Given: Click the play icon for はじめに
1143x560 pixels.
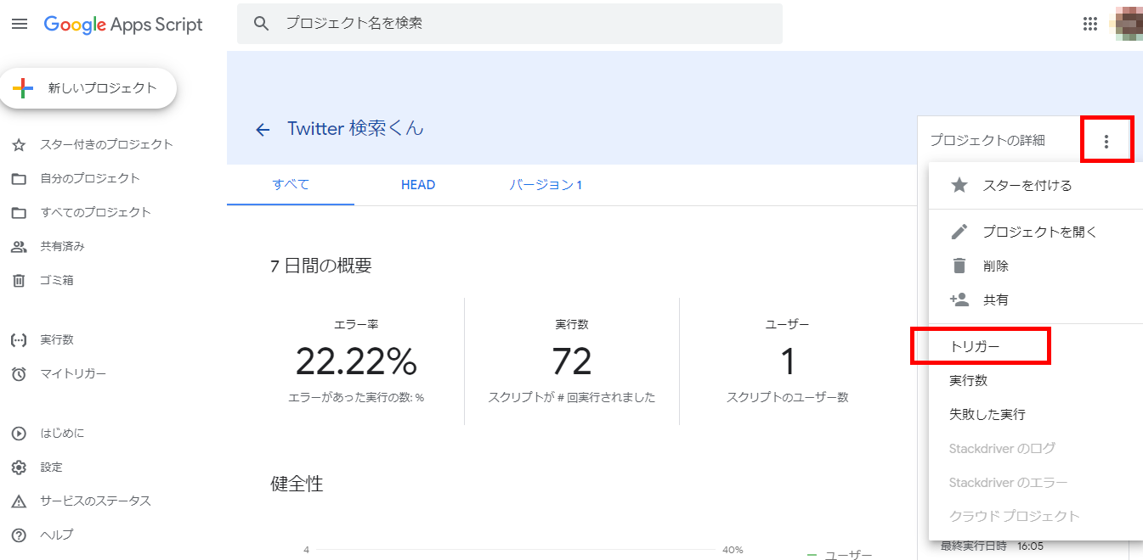Looking at the screenshot, I should pyautogui.click(x=19, y=434).
